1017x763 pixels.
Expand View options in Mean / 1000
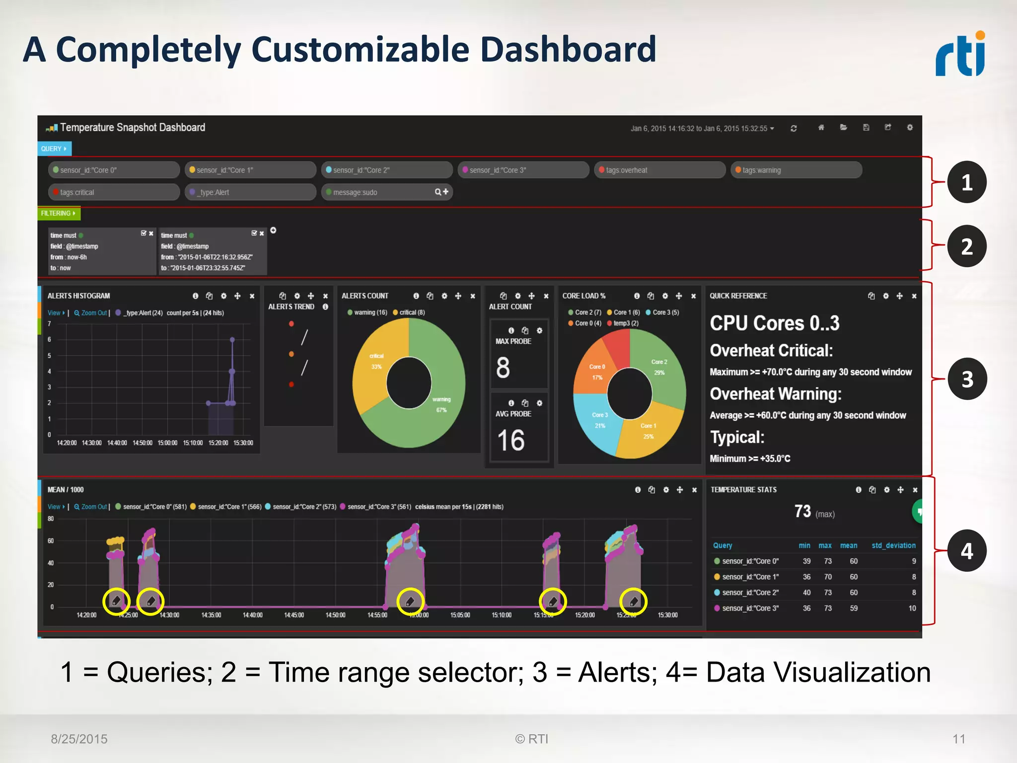pyautogui.click(x=56, y=507)
